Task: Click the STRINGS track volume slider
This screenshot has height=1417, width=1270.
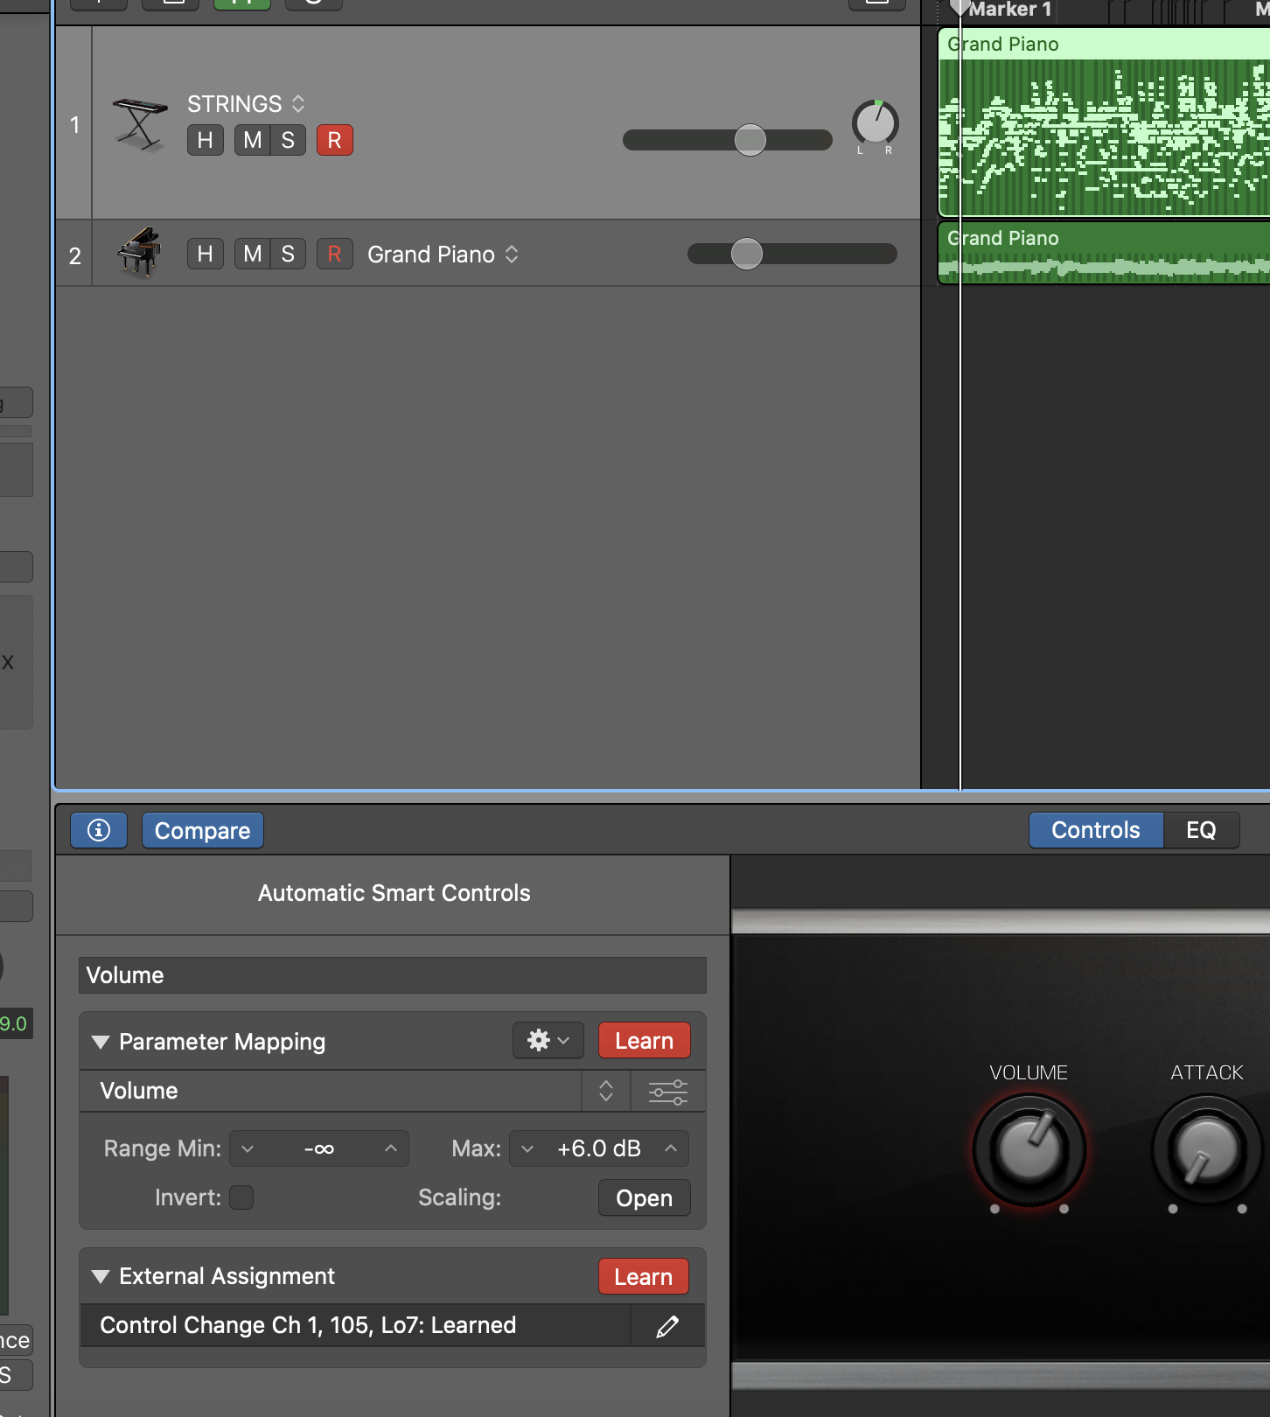Action: [x=728, y=140]
